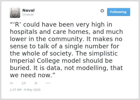Click the phrase lower in the community
The width and height of the screenshot is (140, 100).
pos(47,39)
